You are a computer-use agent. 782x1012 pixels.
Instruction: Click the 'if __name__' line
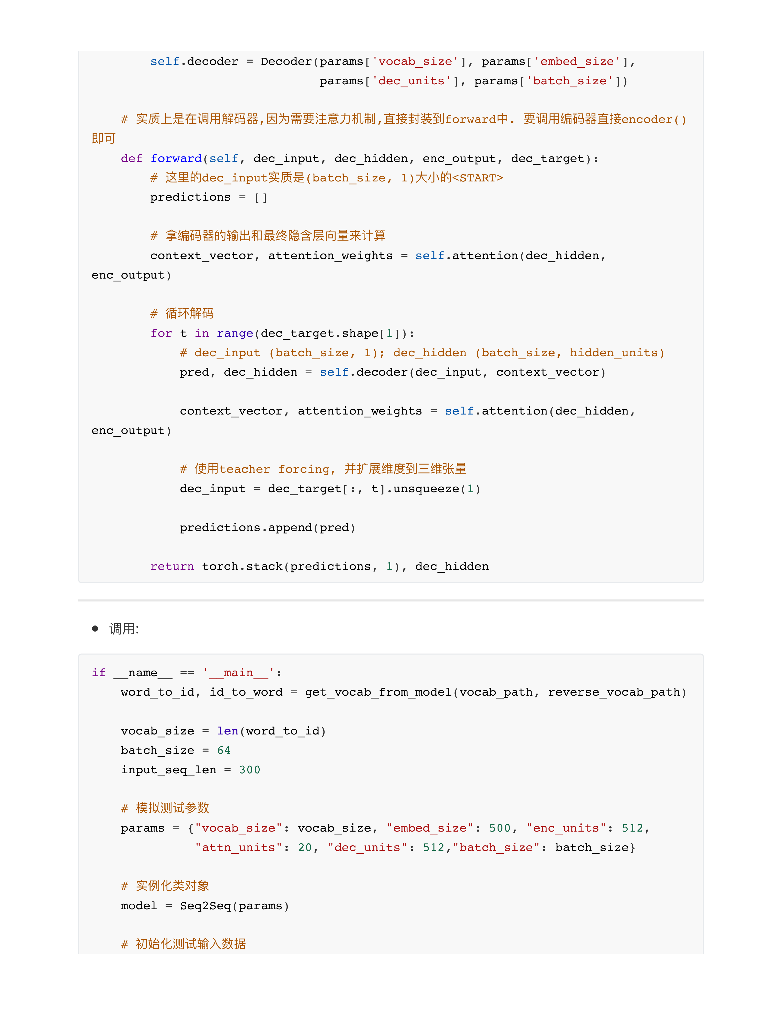pos(187,672)
